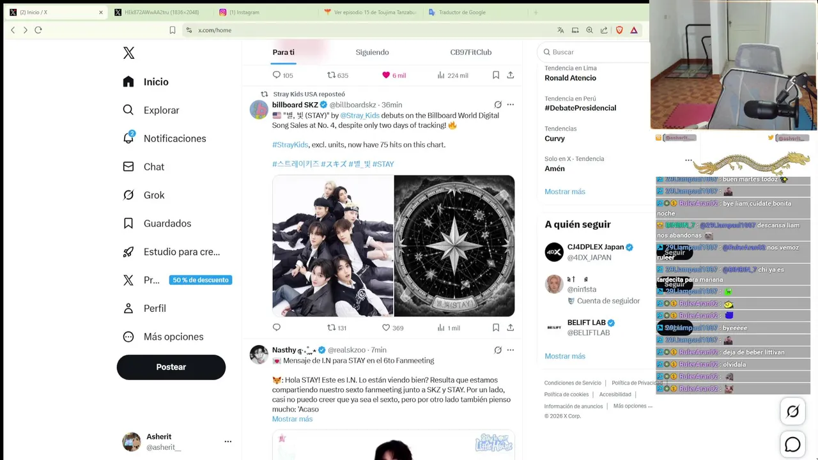Open Nasthy profile avatar
Viewport: 818px width, 460px height.
click(x=259, y=355)
